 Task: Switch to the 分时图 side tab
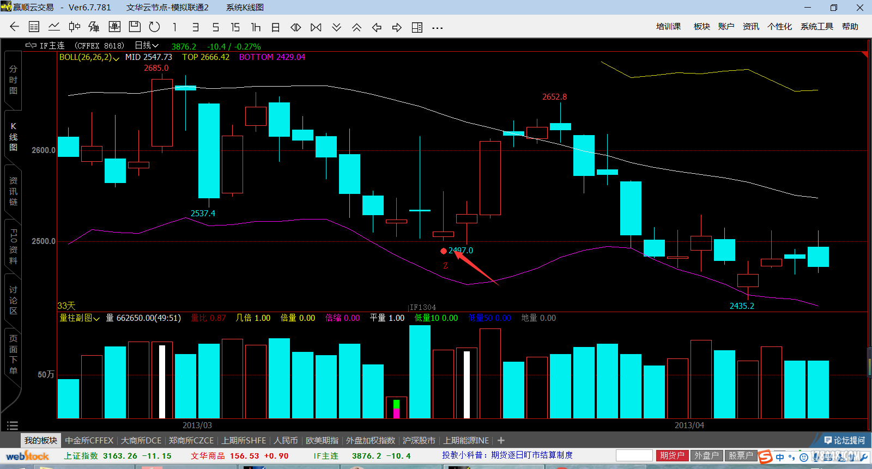(x=13, y=80)
